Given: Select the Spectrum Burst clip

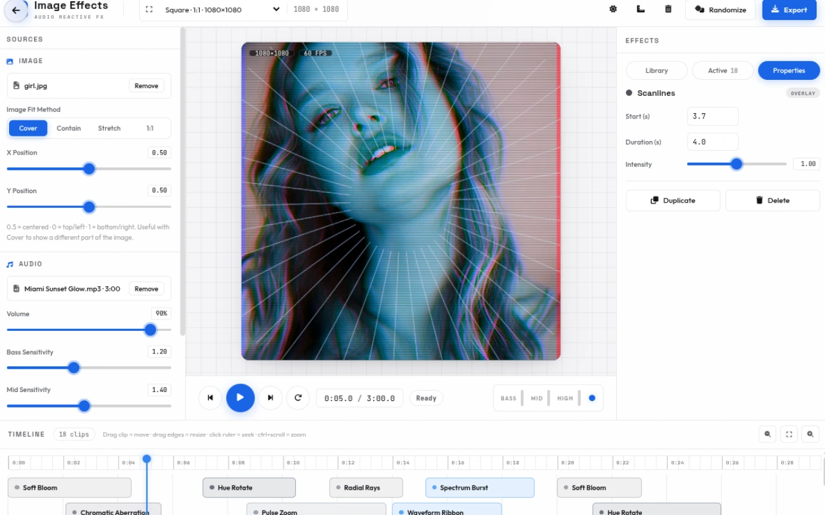Looking at the screenshot, I should (x=480, y=488).
